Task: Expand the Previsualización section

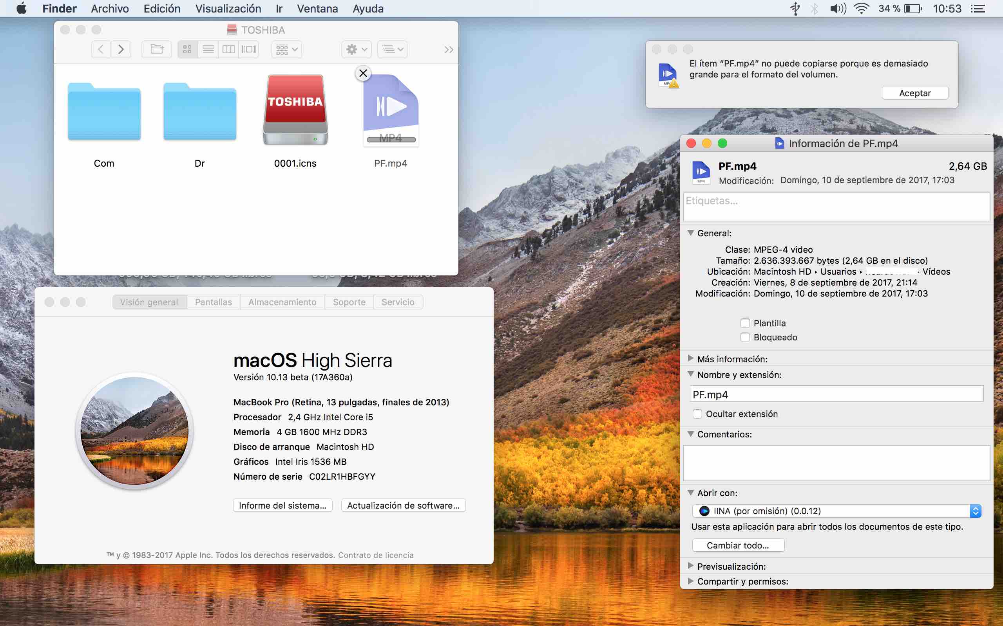Action: (690, 566)
